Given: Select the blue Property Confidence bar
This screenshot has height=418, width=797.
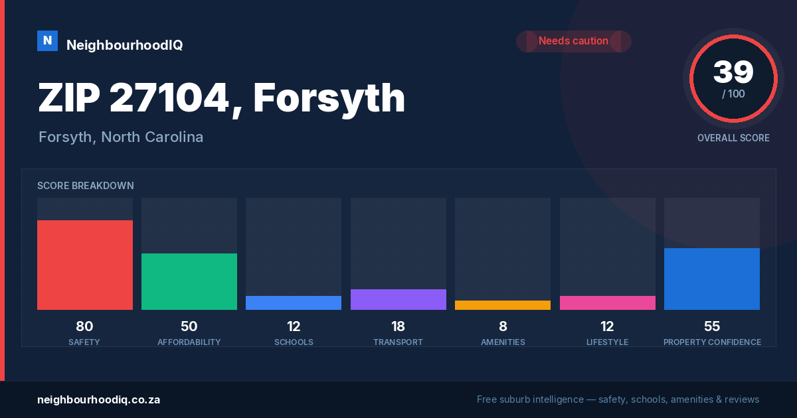Looking at the screenshot, I should [712, 279].
